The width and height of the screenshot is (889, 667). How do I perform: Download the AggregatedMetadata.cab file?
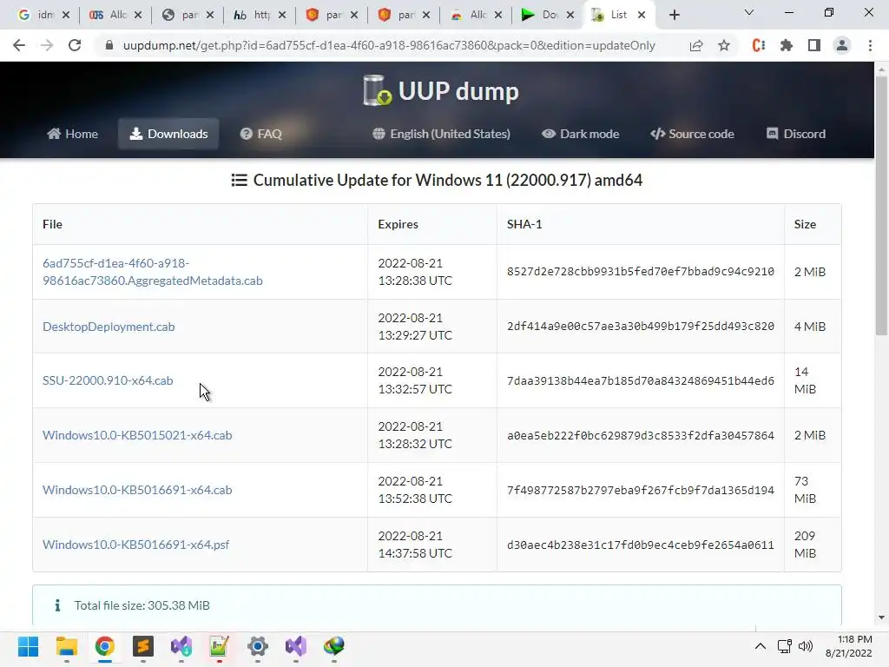tap(153, 272)
